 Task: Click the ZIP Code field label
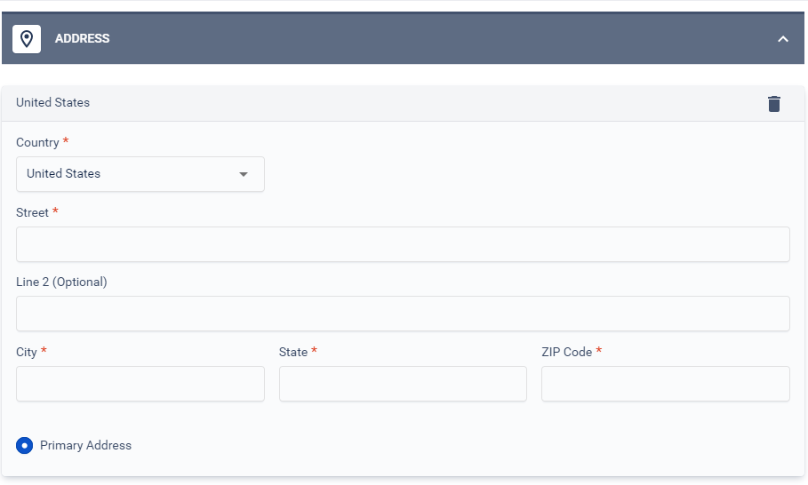tap(567, 352)
